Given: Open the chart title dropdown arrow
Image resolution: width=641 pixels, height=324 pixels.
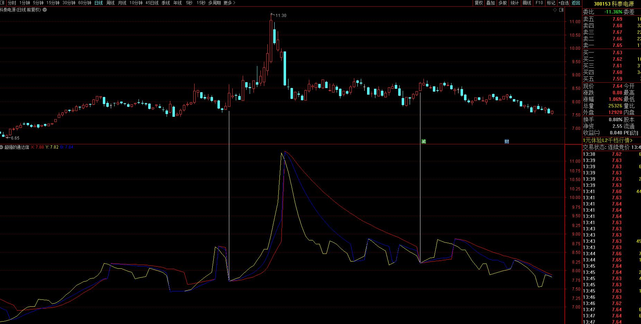Looking at the screenshot, I should point(45,10).
